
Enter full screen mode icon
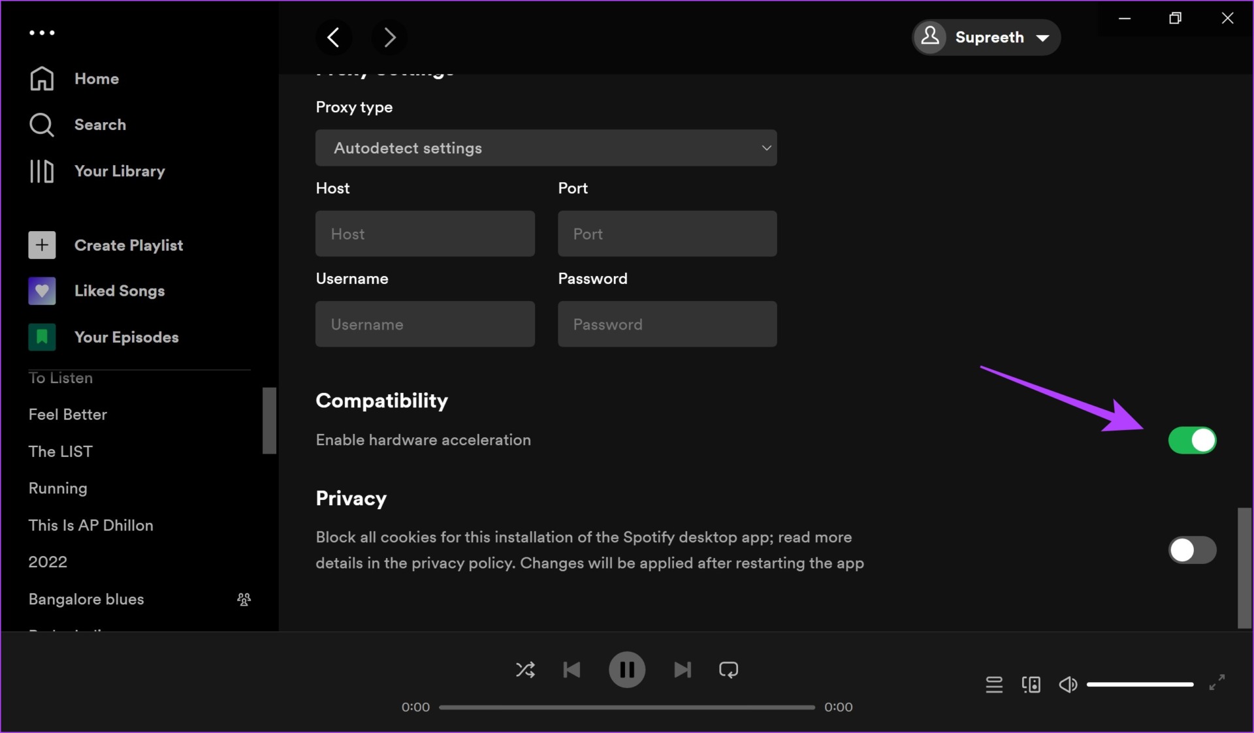(x=1217, y=683)
